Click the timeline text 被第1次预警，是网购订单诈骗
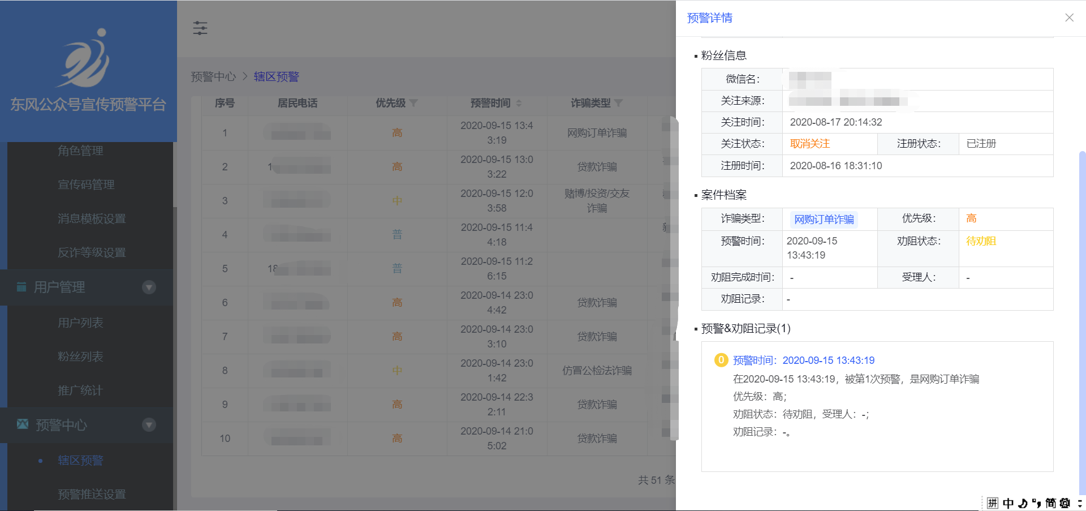 tap(912, 379)
